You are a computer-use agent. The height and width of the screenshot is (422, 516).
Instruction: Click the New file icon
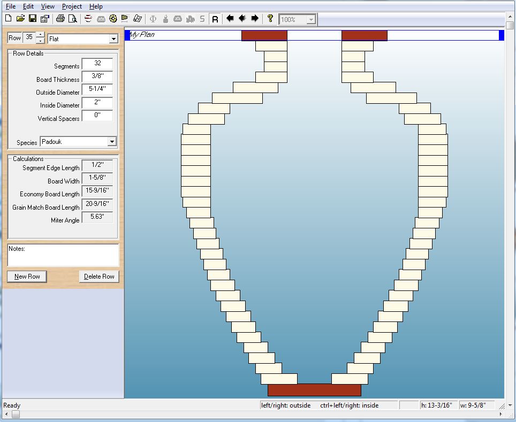click(x=7, y=19)
